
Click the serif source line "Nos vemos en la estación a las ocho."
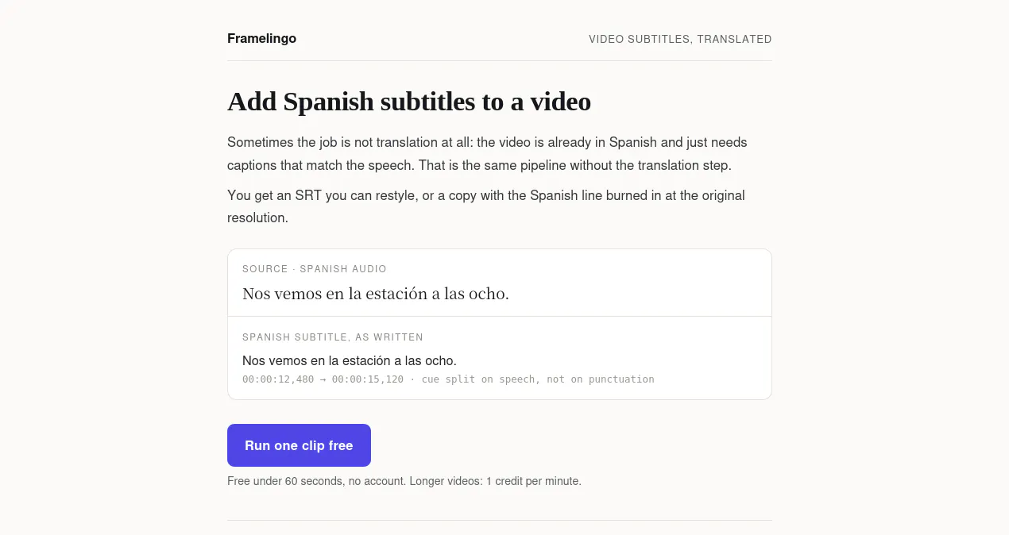pos(376,294)
